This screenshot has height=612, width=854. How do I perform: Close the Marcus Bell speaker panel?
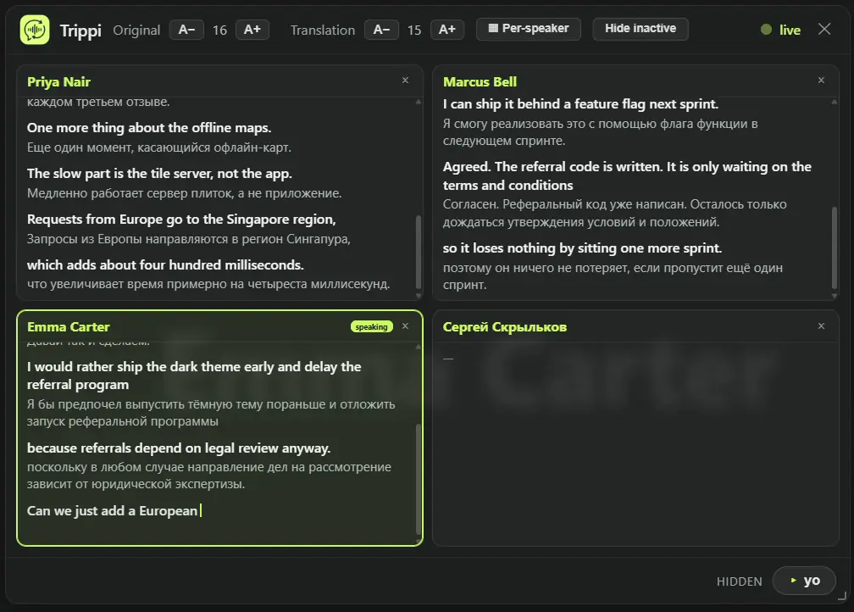821,81
